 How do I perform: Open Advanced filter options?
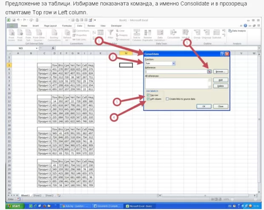tap(123, 40)
